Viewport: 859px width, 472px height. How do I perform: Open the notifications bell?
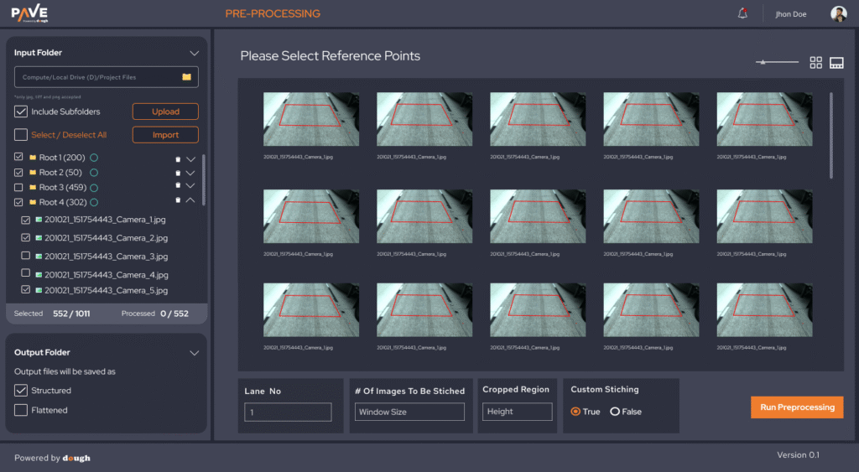(x=742, y=13)
